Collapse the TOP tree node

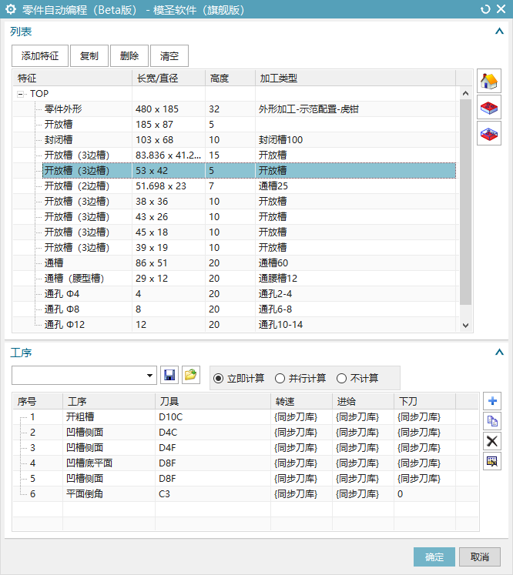pos(20,94)
